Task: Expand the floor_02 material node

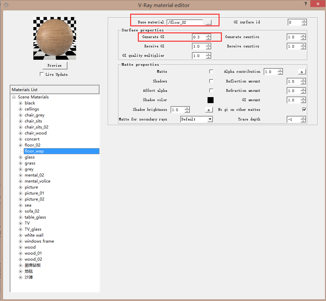Action: point(21,145)
